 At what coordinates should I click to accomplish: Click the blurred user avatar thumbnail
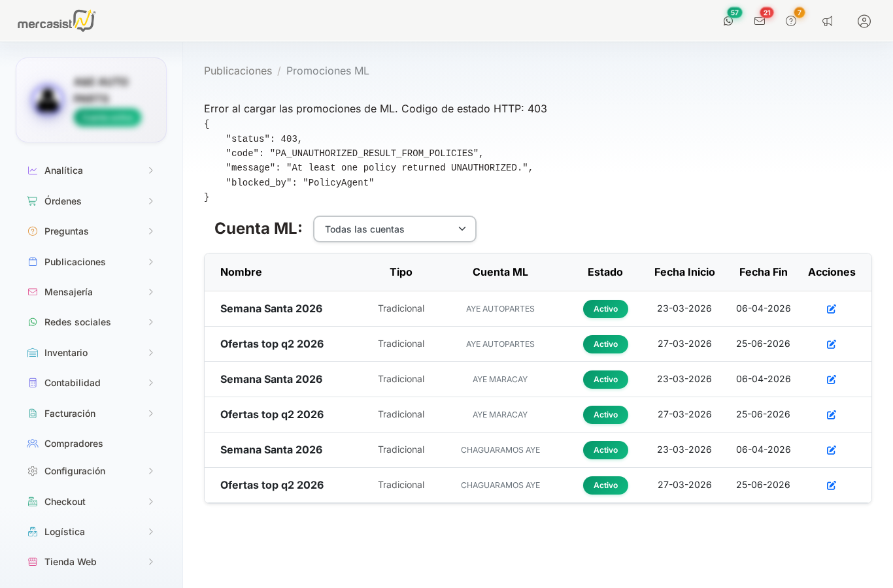pyautogui.click(x=48, y=100)
